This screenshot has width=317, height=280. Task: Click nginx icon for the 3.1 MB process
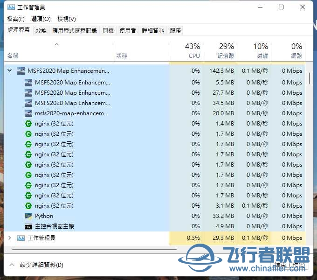click(28, 206)
